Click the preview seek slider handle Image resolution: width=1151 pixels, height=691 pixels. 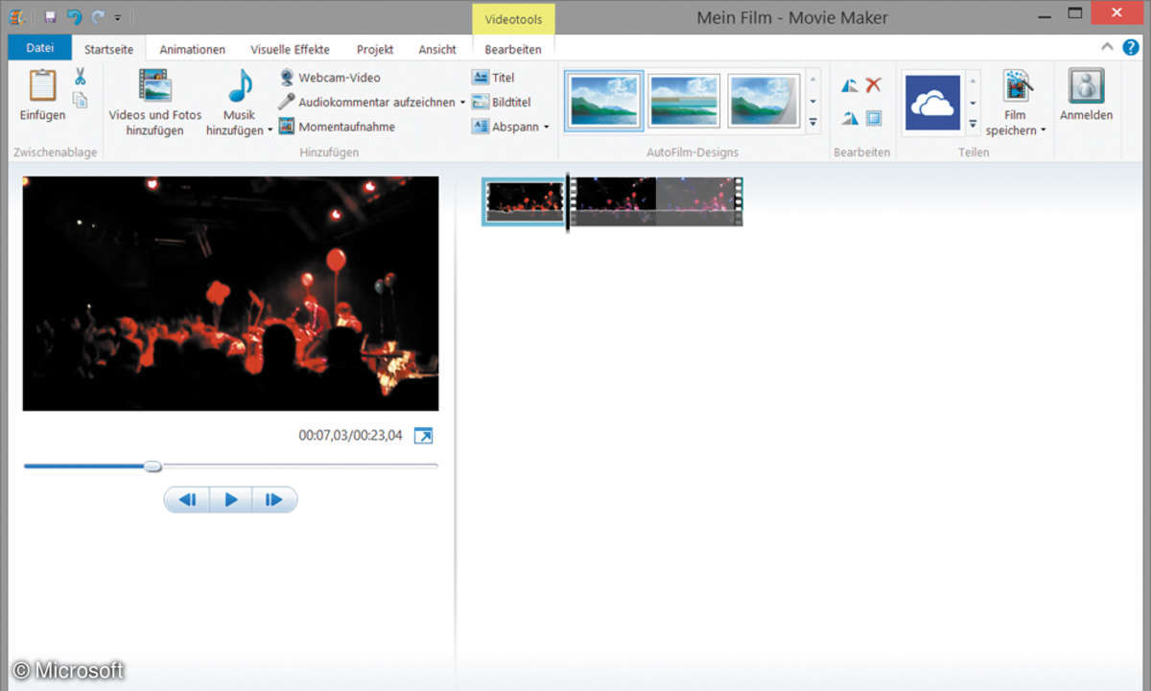click(153, 466)
